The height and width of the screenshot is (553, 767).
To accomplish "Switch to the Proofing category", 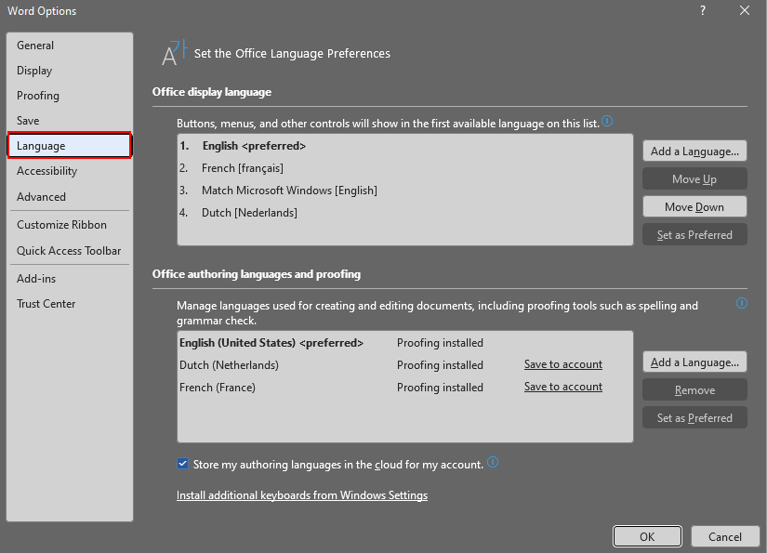I will 70,96.
